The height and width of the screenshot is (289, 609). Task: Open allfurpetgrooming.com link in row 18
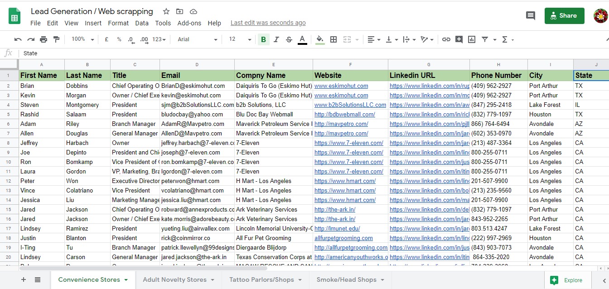tap(343, 238)
